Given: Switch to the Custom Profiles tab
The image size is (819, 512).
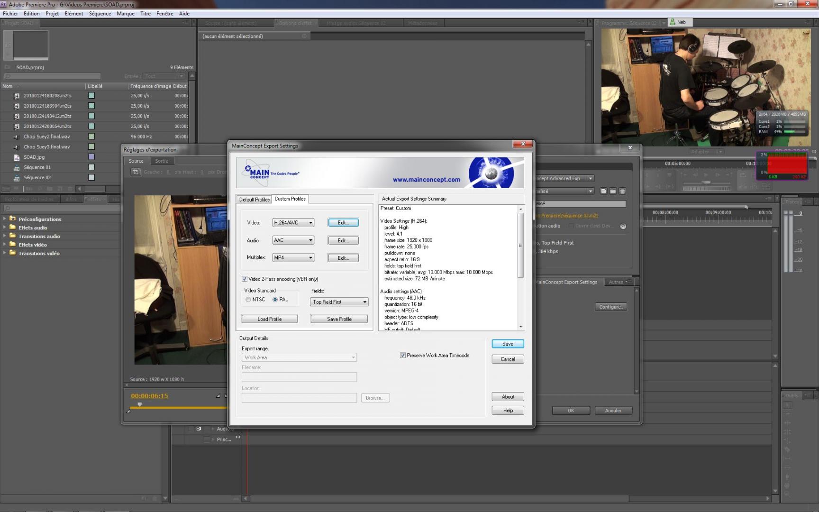Looking at the screenshot, I should coord(290,199).
